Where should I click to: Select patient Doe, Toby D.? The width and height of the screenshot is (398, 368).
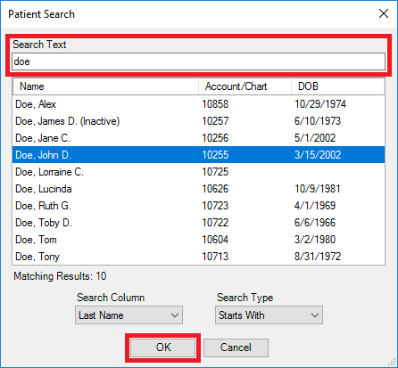(198, 223)
